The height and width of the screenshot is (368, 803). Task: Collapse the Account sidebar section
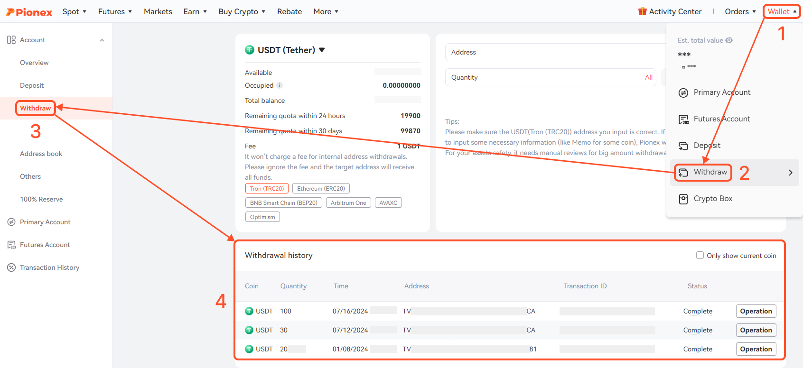click(x=102, y=40)
